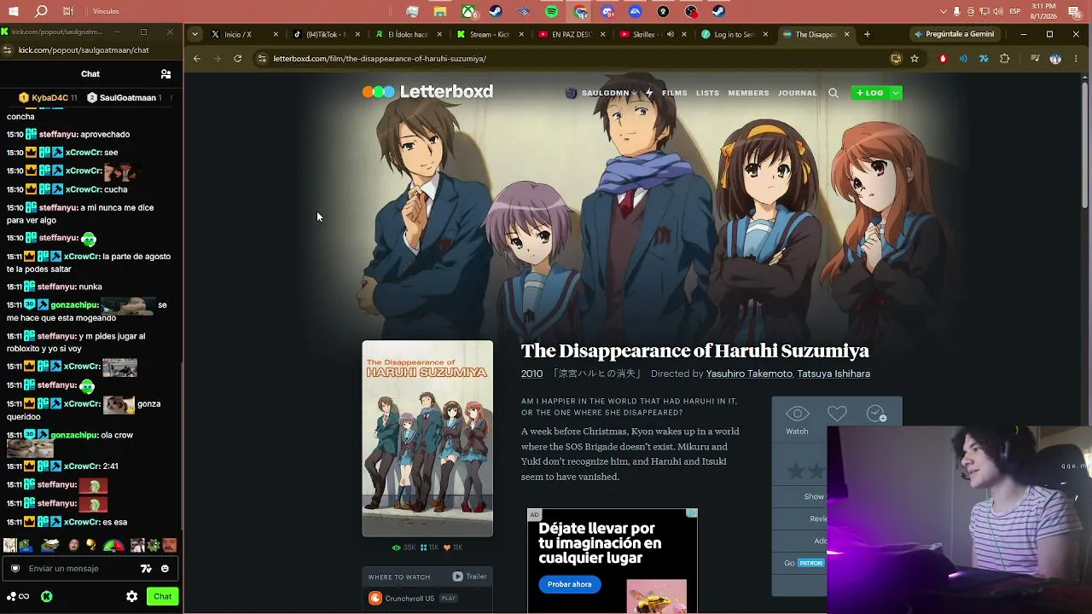This screenshot has height=614, width=1092.
Task: Go back in the Letterboxd browser window
Action: pyautogui.click(x=197, y=59)
